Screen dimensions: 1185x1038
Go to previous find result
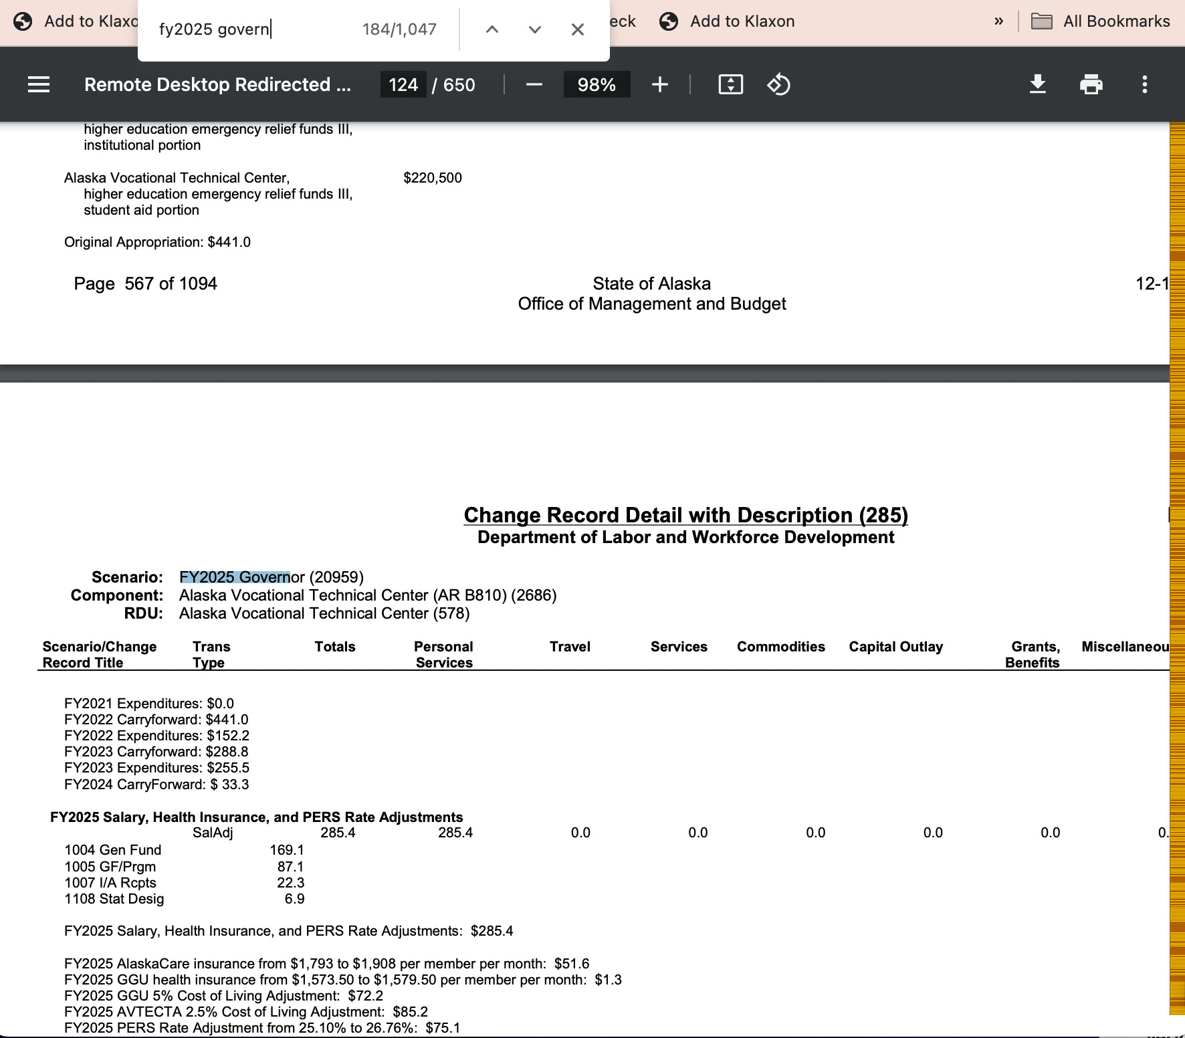[x=492, y=29]
